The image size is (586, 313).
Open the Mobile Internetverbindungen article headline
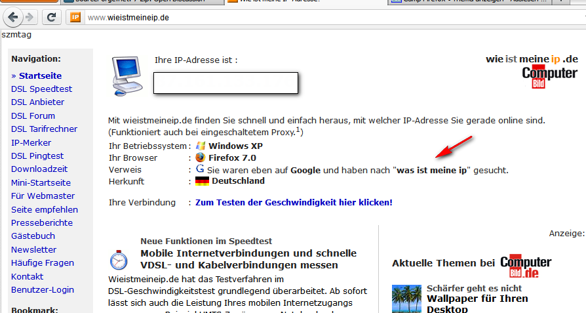tap(248, 259)
